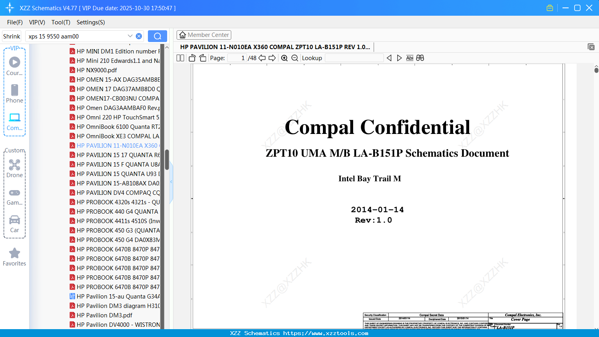Open HP NX9000.pdf in list
The image size is (599, 337).
point(94,70)
